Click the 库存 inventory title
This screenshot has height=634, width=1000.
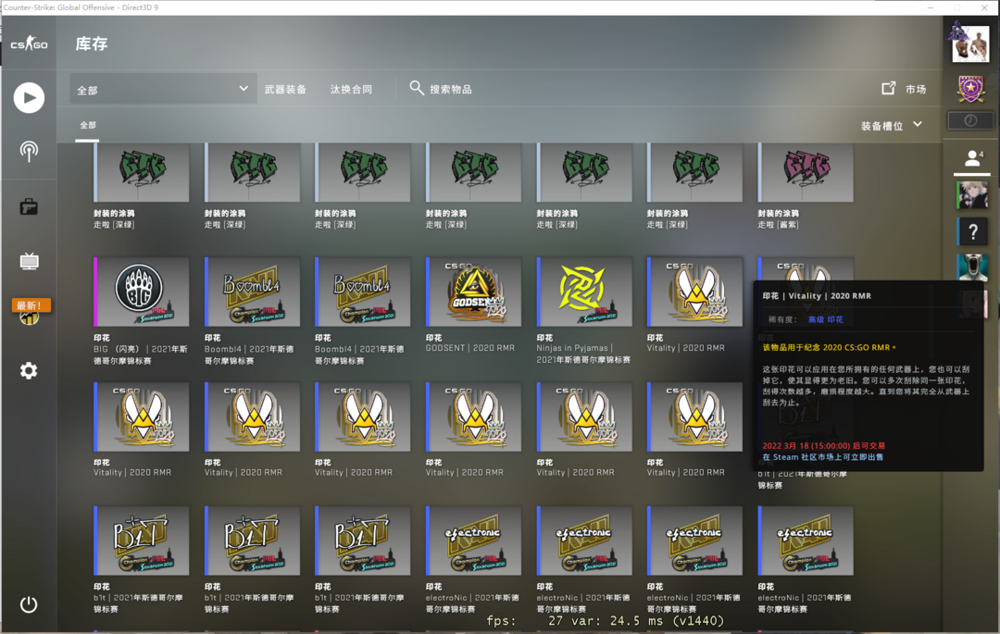point(91,44)
